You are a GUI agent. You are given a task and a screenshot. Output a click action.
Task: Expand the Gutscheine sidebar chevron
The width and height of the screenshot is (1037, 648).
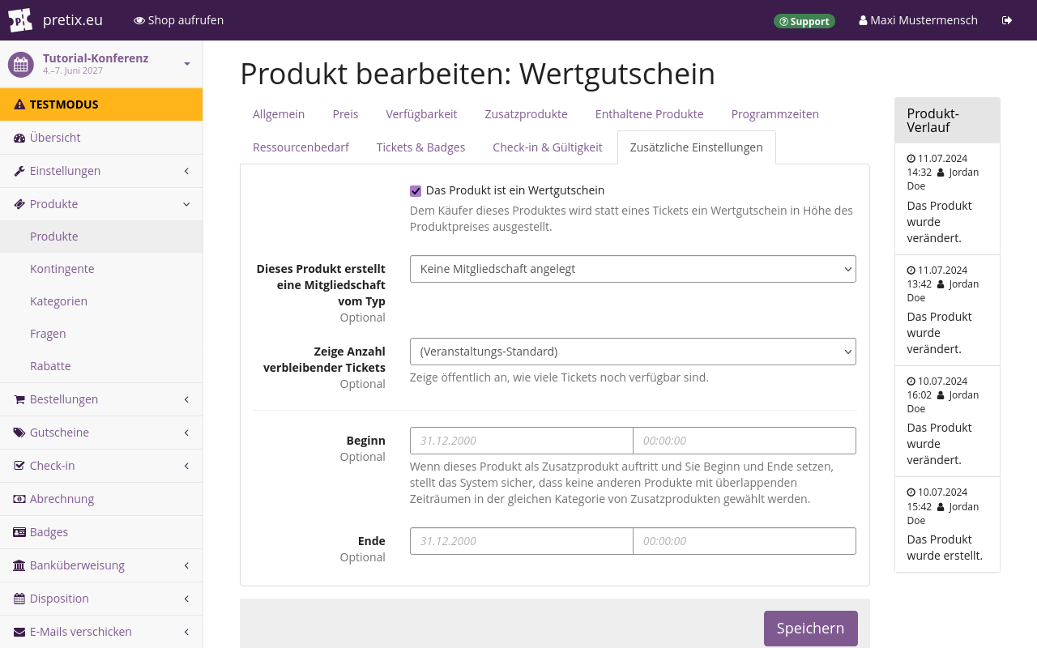point(186,433)
